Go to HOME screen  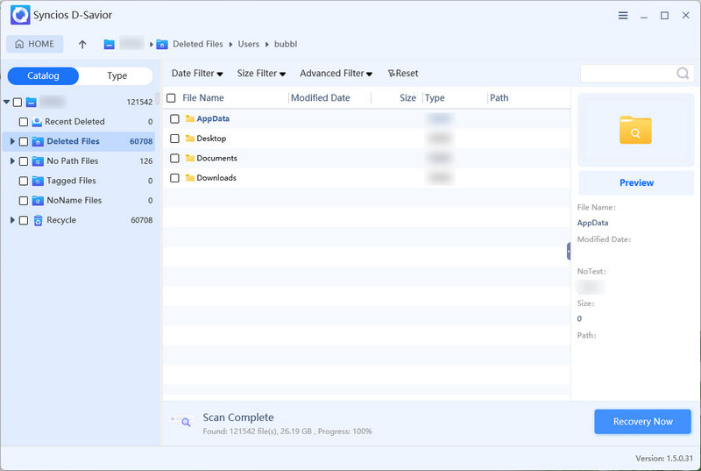tap(34, 44)
